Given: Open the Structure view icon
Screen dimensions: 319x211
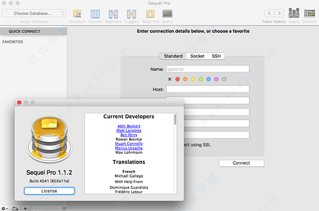Looking at the screenshot, I should coord(77,14).
